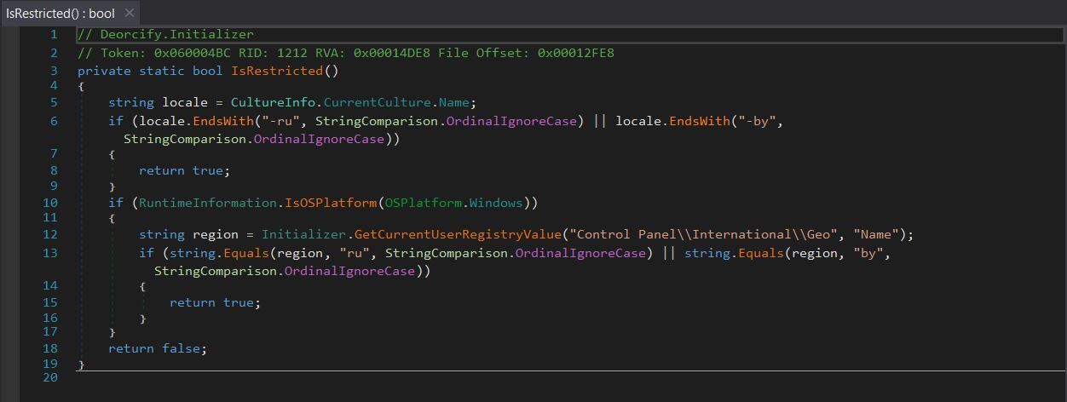Click the return false statement
1067x402 pixels.
157,348
